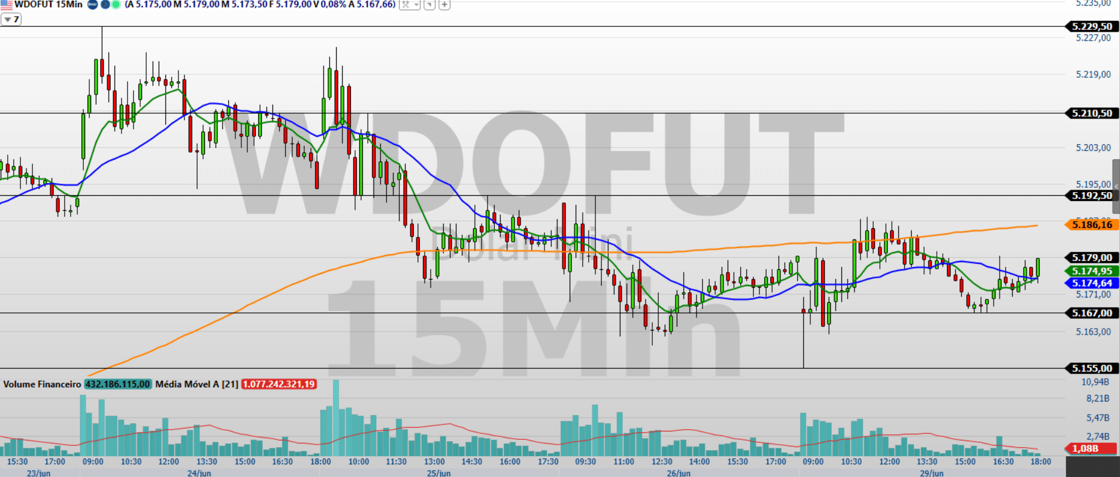The width and height of the screenshot is (1120, 477).
Task: Click the blue arrow circle icon in header
Action: (105, 4)
